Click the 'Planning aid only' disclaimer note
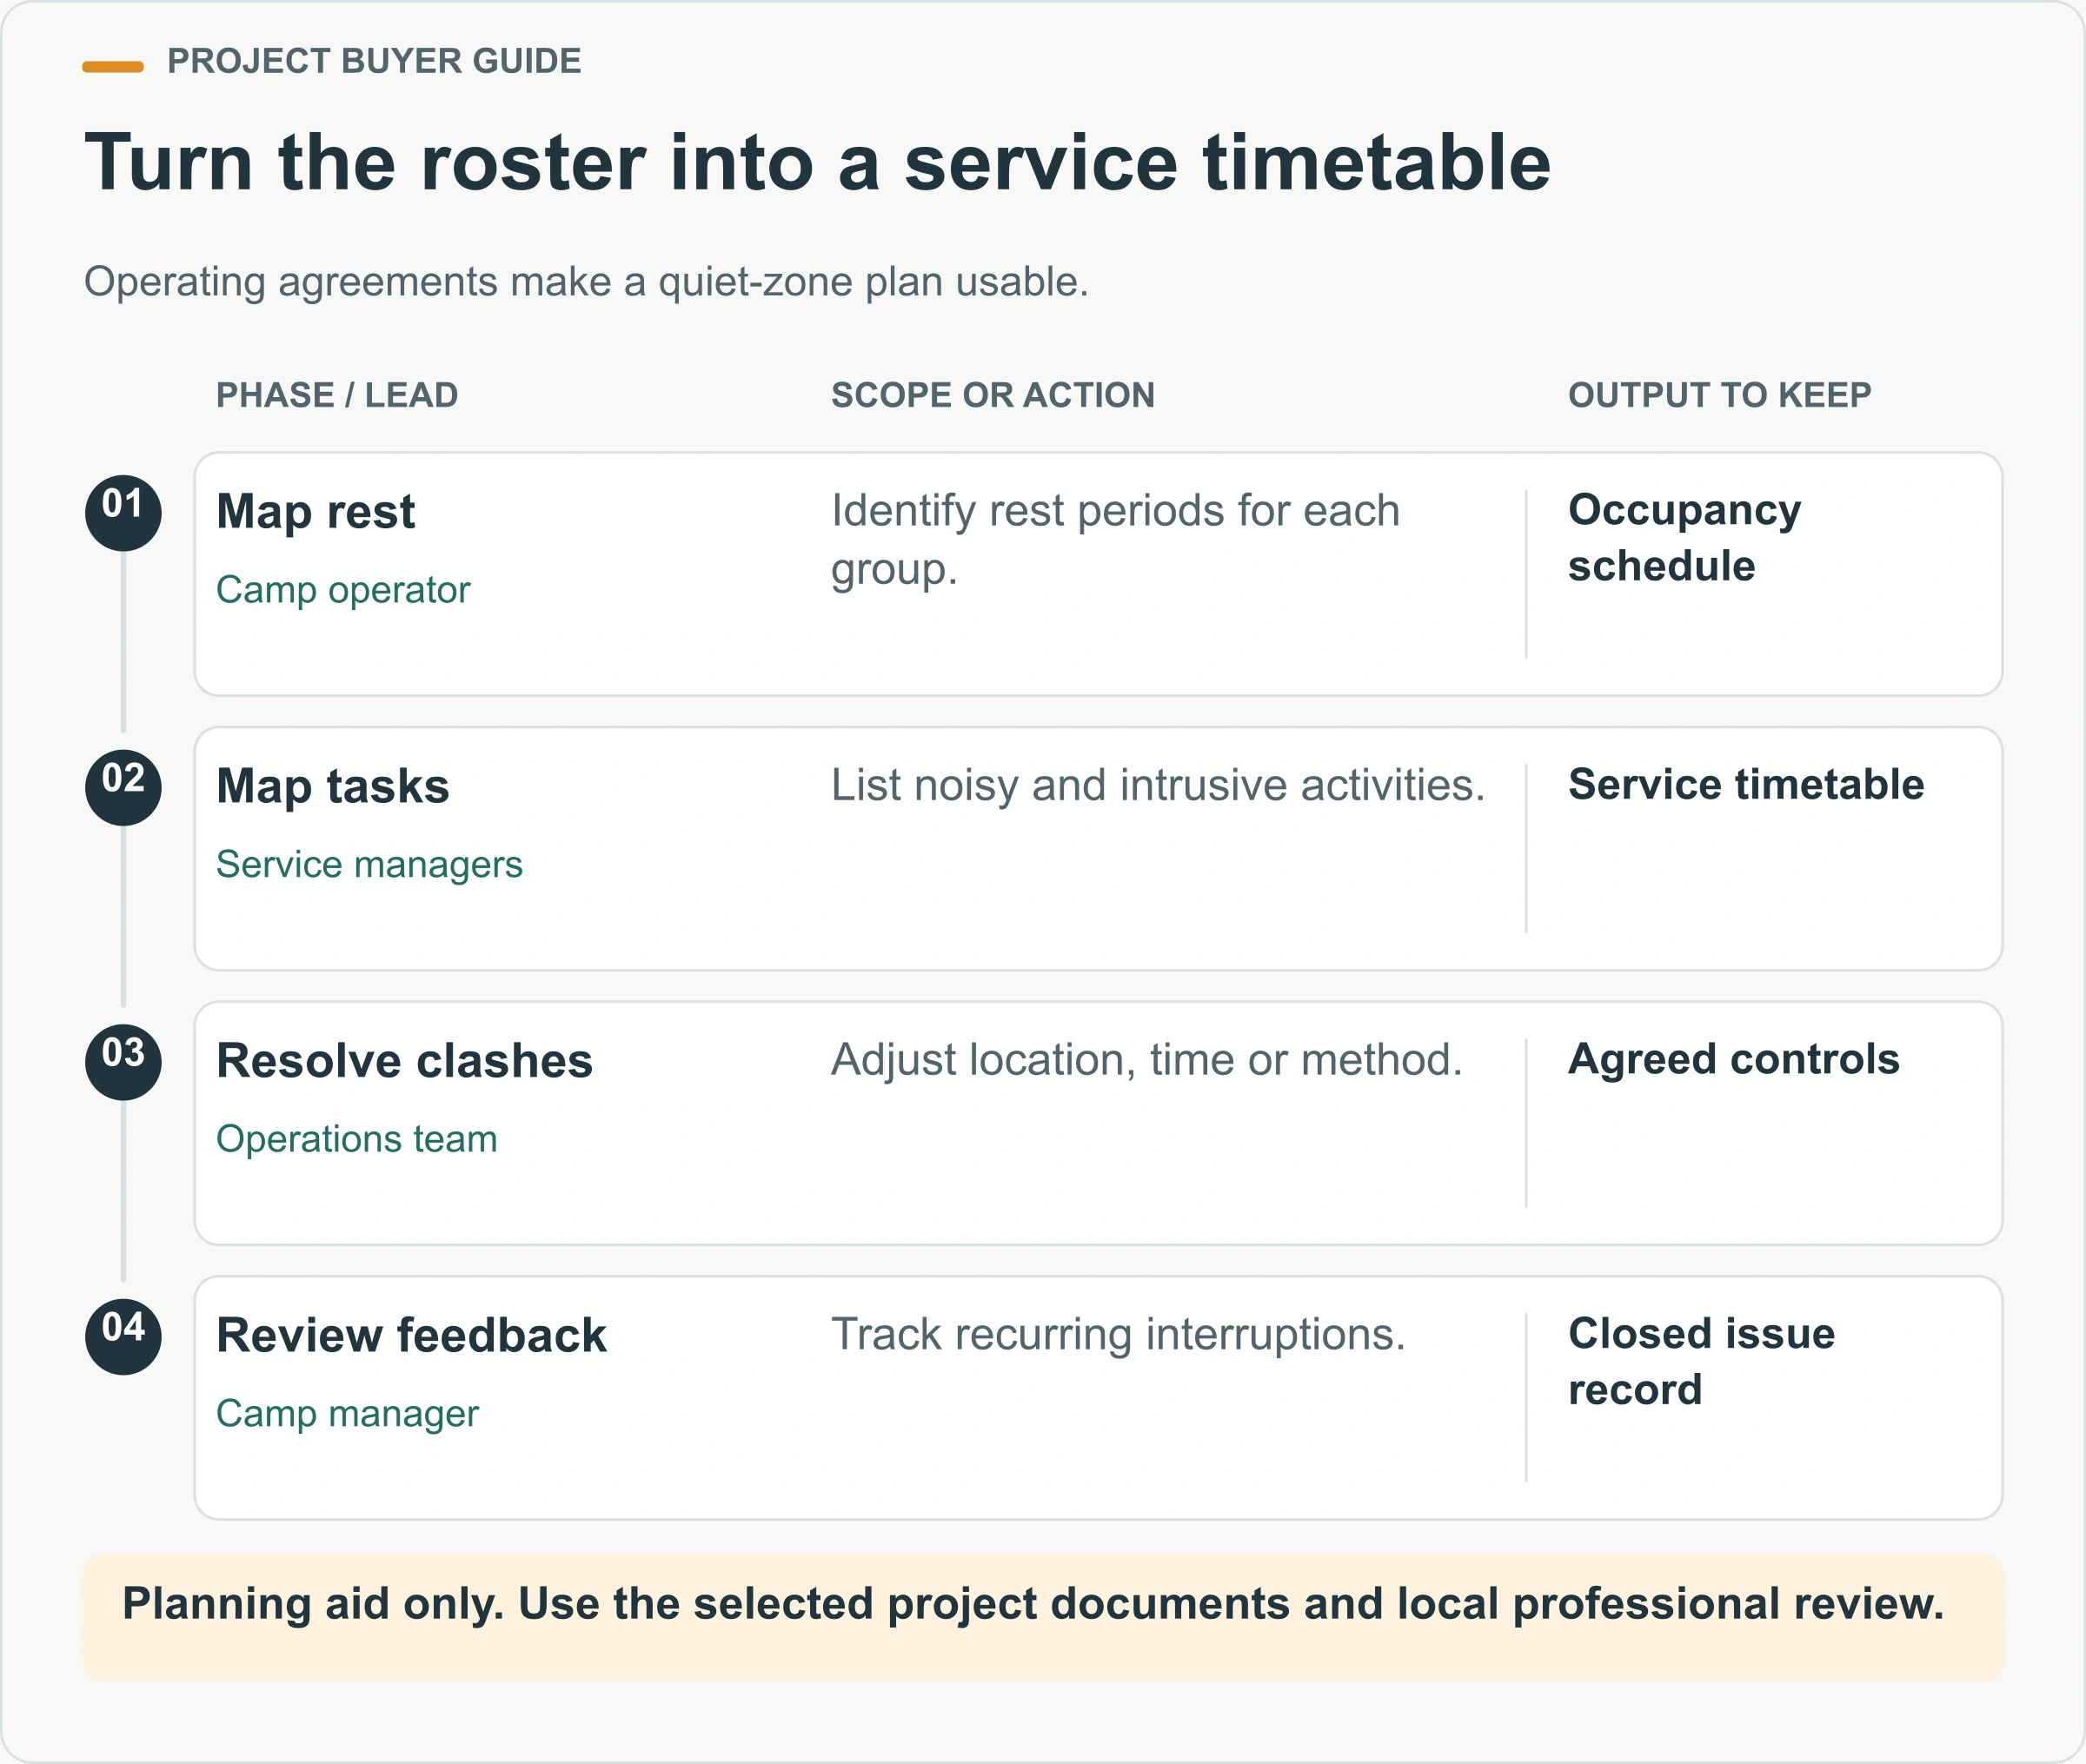 pyautogui.click(x=1043, y=1618)
